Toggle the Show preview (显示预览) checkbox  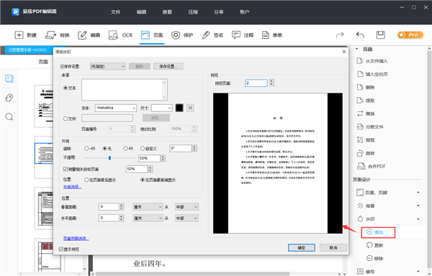pyautogui.click(x=61, y=249)
